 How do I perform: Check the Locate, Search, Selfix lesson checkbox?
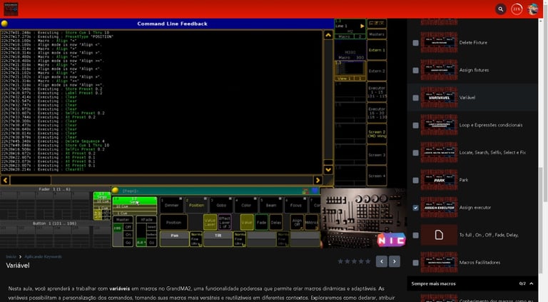(415, 153)
